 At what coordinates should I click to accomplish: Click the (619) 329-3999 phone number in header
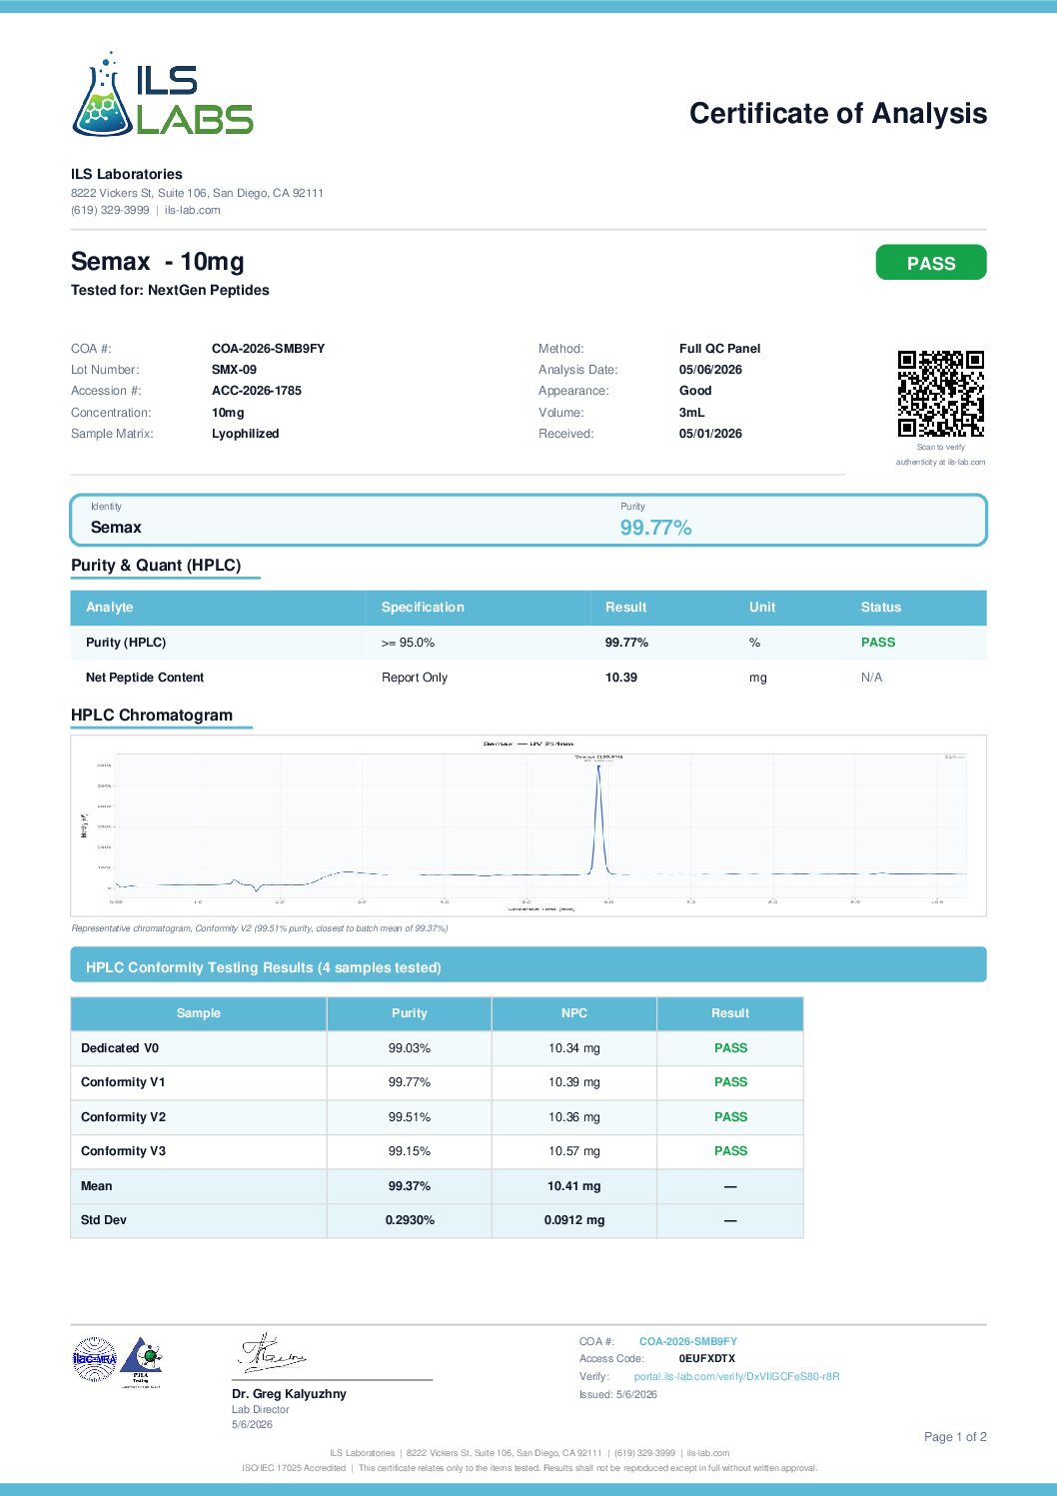click(110, 210)
